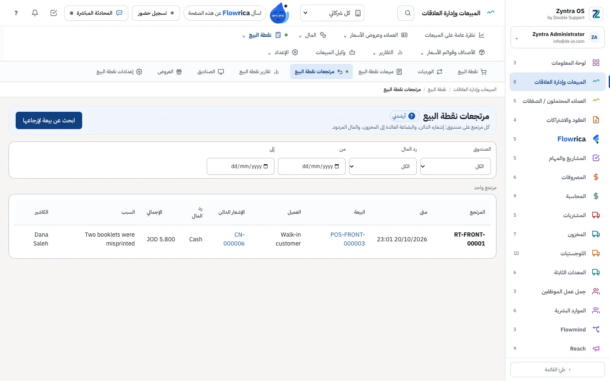This screenshot has width=610, height=381.
Task: Open sale link POS-FRONT-000003
Action: click(x=348, y=239)
